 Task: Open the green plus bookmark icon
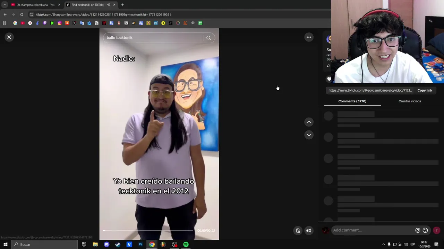tap(200, 23)
